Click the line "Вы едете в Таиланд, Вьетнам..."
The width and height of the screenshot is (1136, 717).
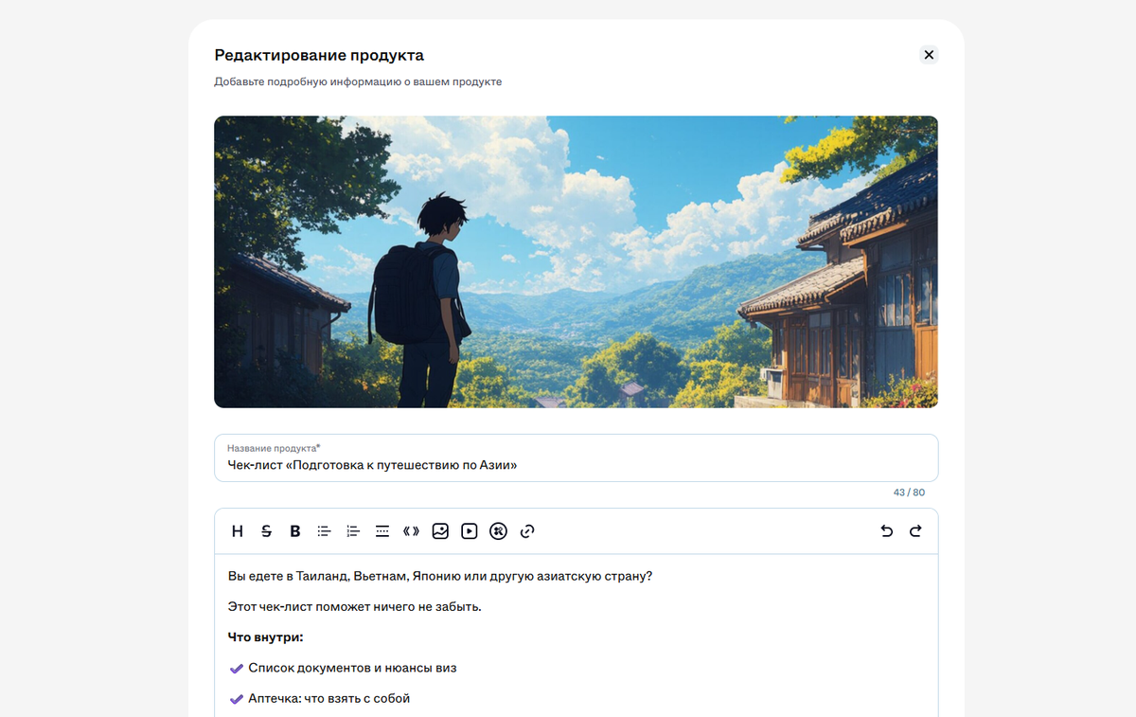click(440, 576)
